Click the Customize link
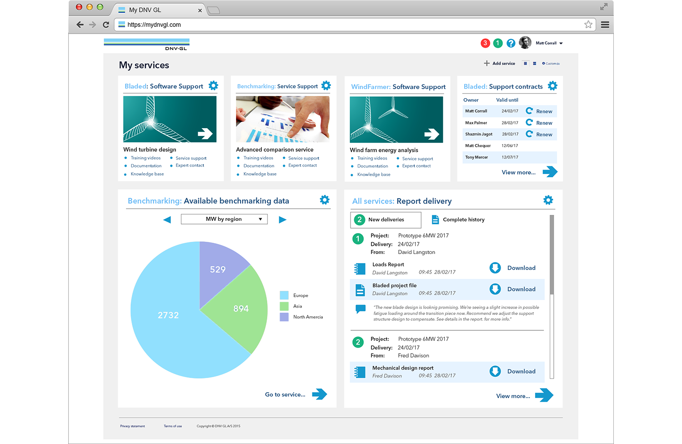 point(551,64)
